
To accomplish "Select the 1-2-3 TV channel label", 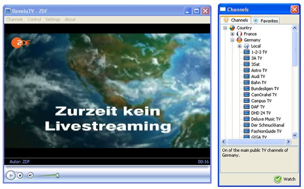I will coord(259,52).
